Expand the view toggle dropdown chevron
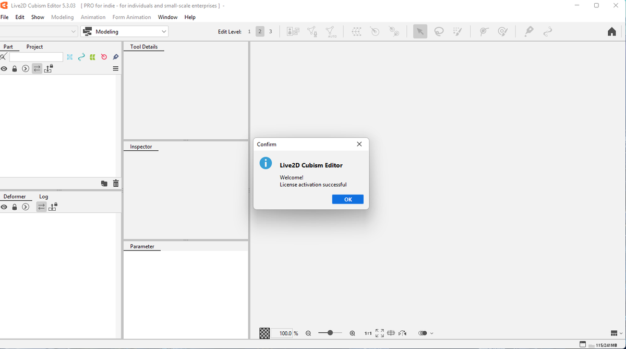626x349 pixels. pos(431,333)
